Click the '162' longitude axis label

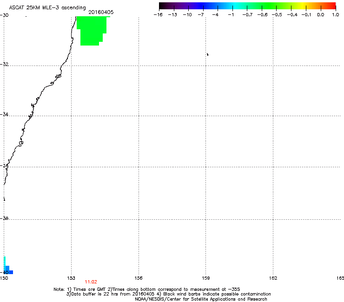click(273, 278)
